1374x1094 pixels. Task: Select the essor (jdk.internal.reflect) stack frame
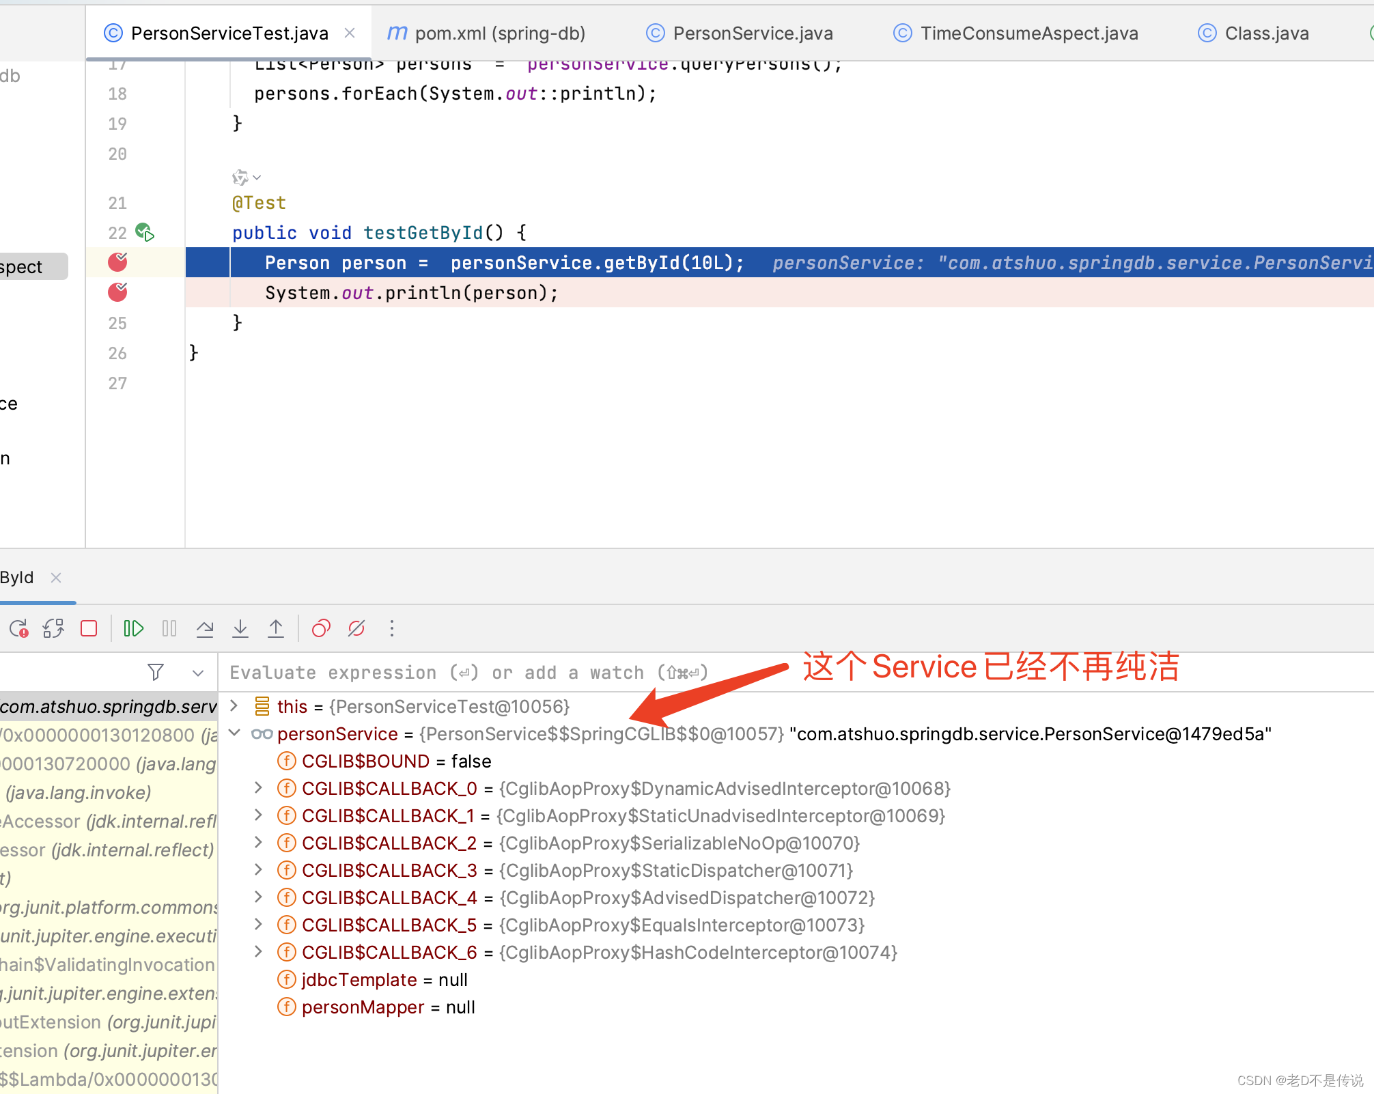(109, 850)
